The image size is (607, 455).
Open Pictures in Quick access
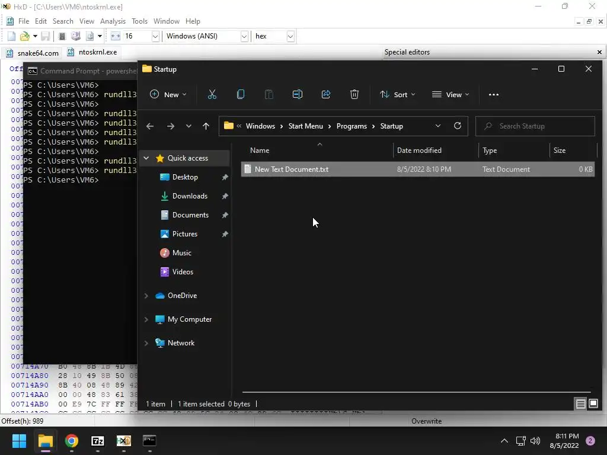coord(185,234)
